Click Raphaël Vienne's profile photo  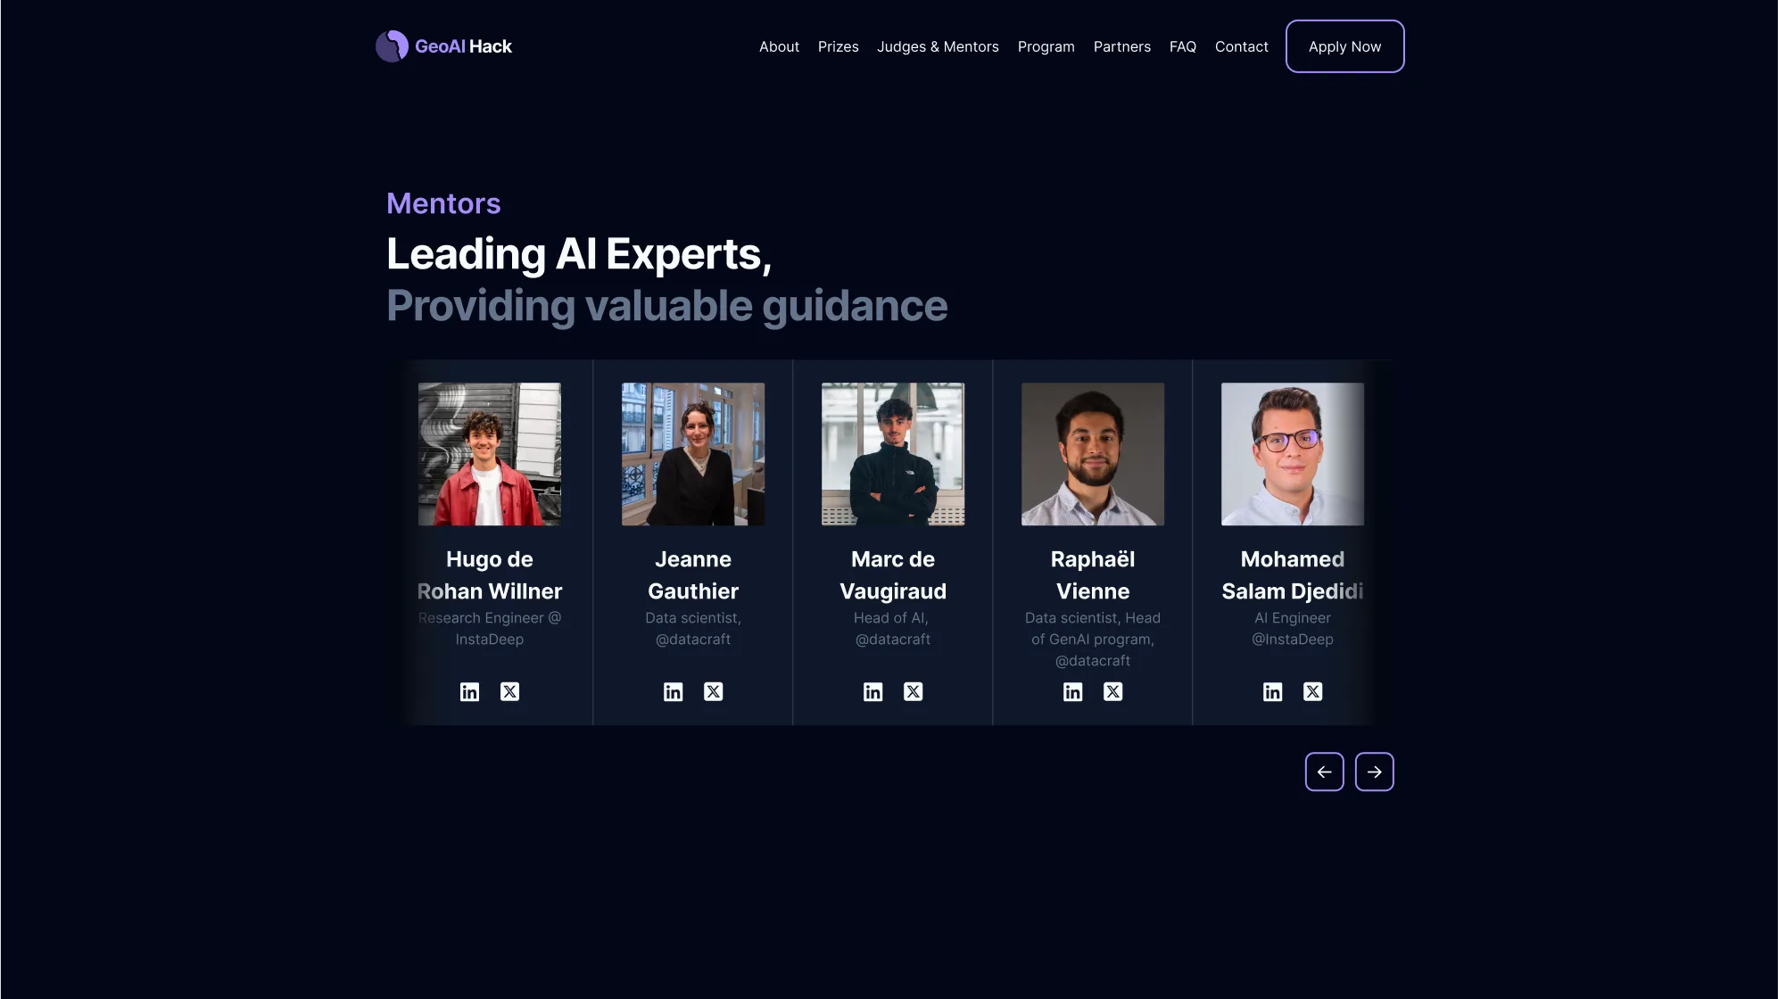[1092, 454]
